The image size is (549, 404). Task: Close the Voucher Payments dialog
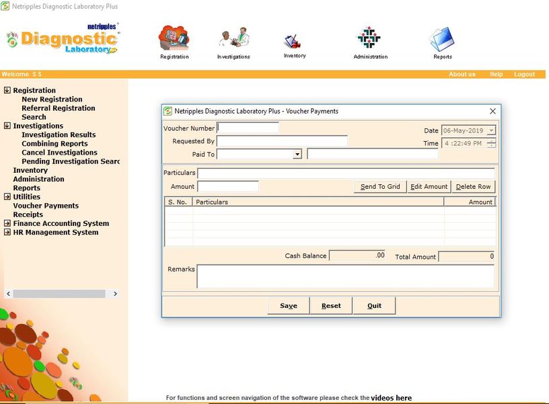(x=492, y=111)
